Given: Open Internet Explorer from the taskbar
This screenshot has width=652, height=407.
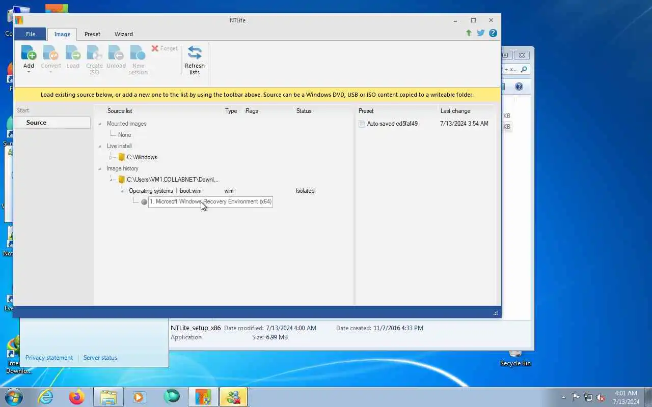Looking at the screenshot, I should click(46, 397).
